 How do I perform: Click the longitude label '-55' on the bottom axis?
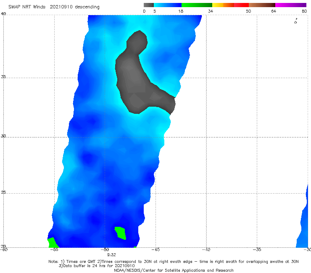tap(54, 249)
